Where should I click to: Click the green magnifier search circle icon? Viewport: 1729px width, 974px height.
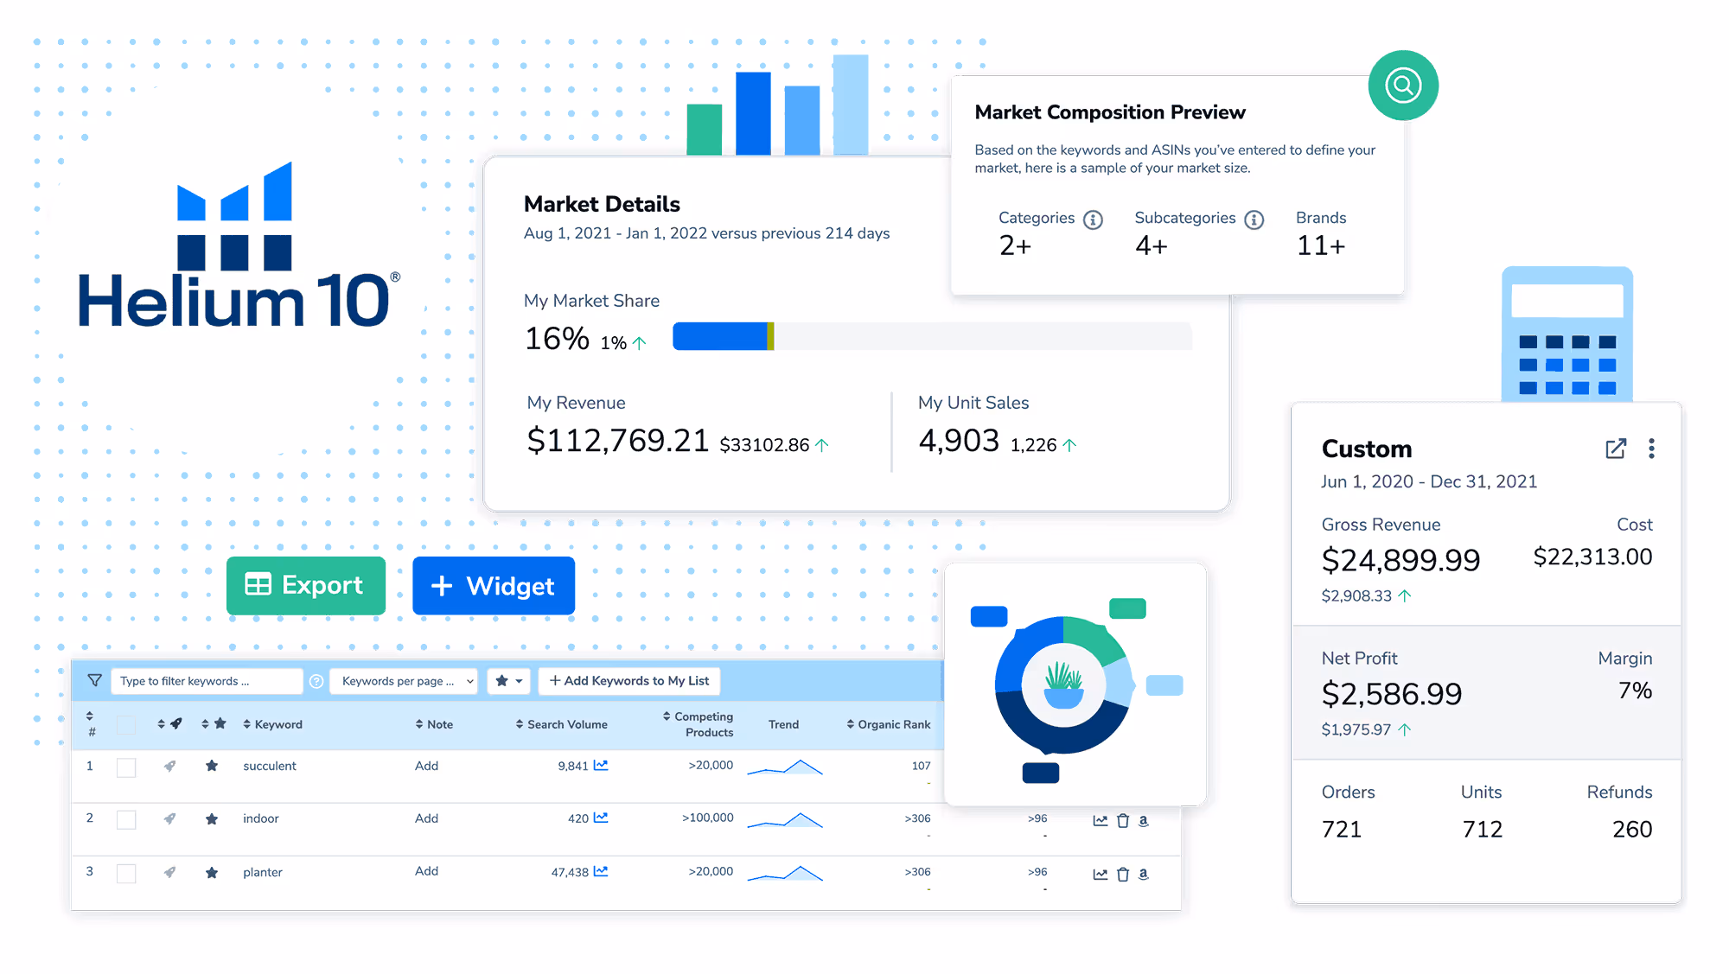(x=1403, y=86)
